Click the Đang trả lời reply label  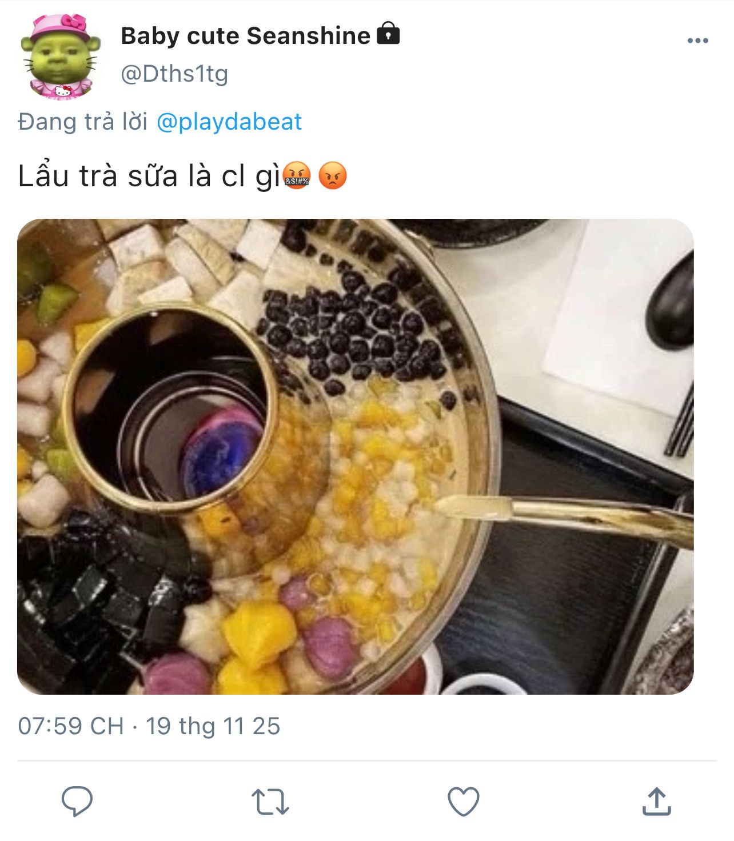click(83, 122)
